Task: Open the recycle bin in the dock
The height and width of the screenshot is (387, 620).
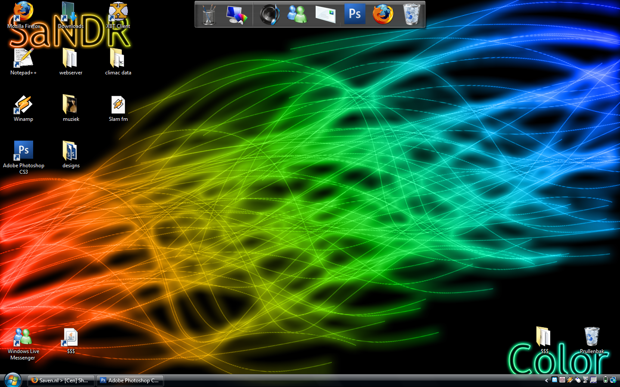Action: click(x=411, y=14)
